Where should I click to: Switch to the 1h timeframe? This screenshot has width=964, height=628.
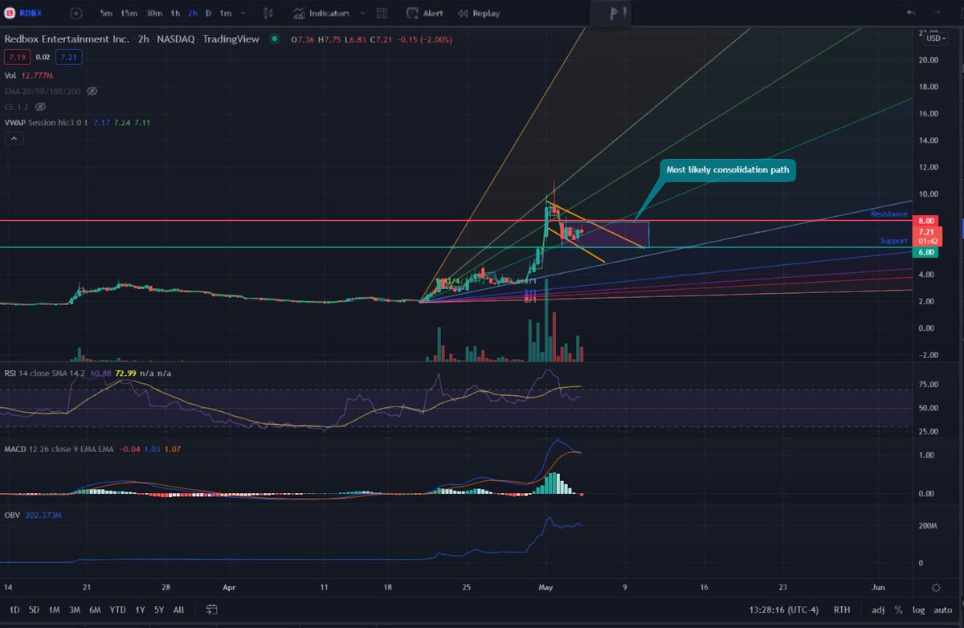pos(175,14)
